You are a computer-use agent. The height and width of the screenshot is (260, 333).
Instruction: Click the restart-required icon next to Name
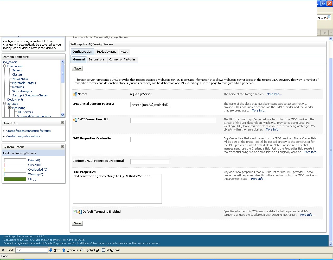75,94
